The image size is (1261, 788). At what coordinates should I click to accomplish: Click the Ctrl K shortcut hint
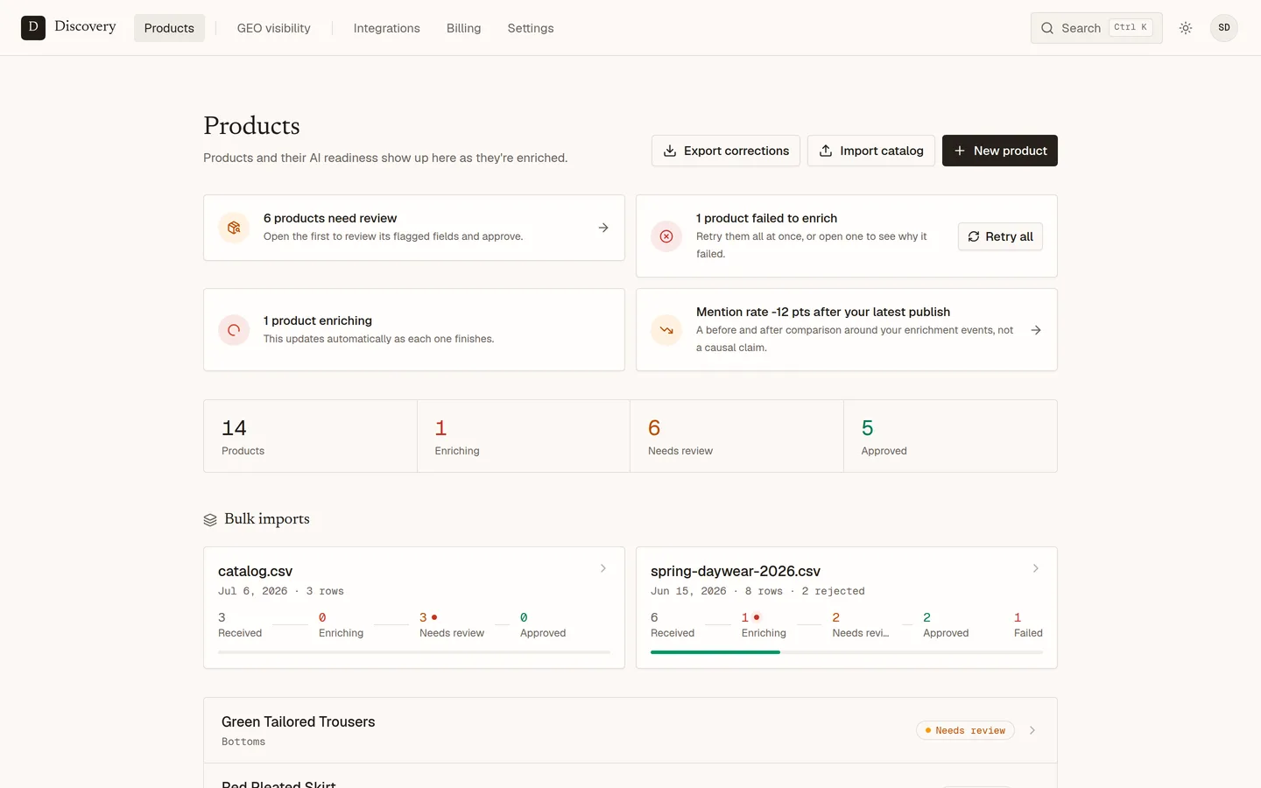pos(1131,28)
